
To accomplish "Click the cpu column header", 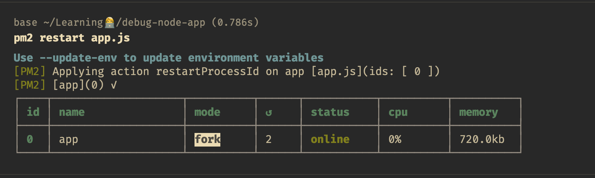I will 398,113.
